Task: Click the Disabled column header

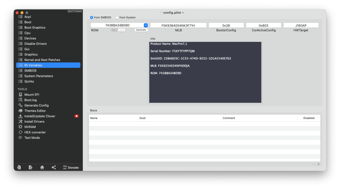Action: coord(309,118)
